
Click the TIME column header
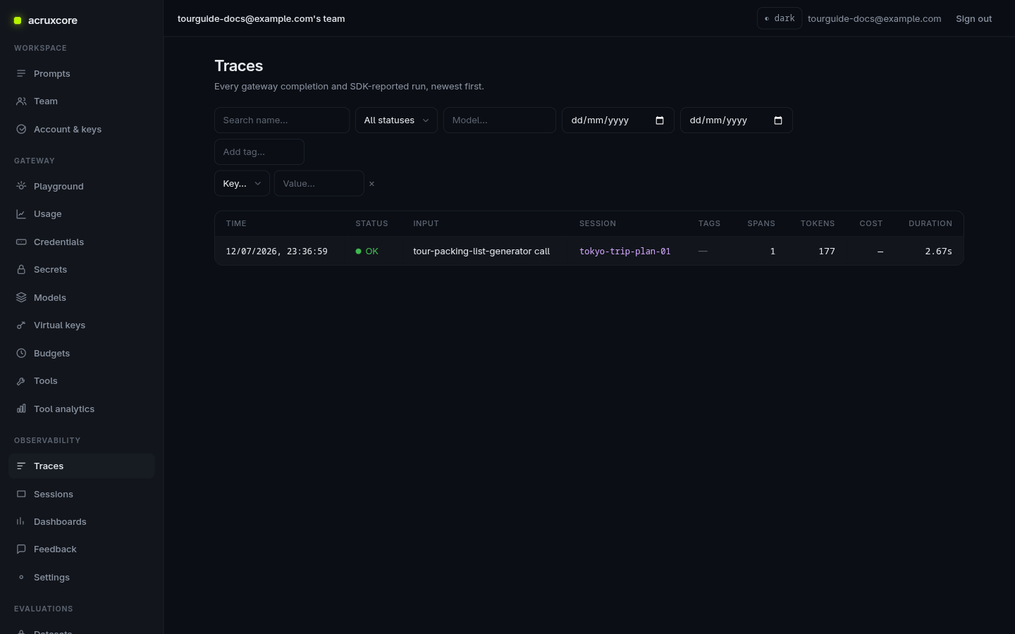[x=236, y=224]
